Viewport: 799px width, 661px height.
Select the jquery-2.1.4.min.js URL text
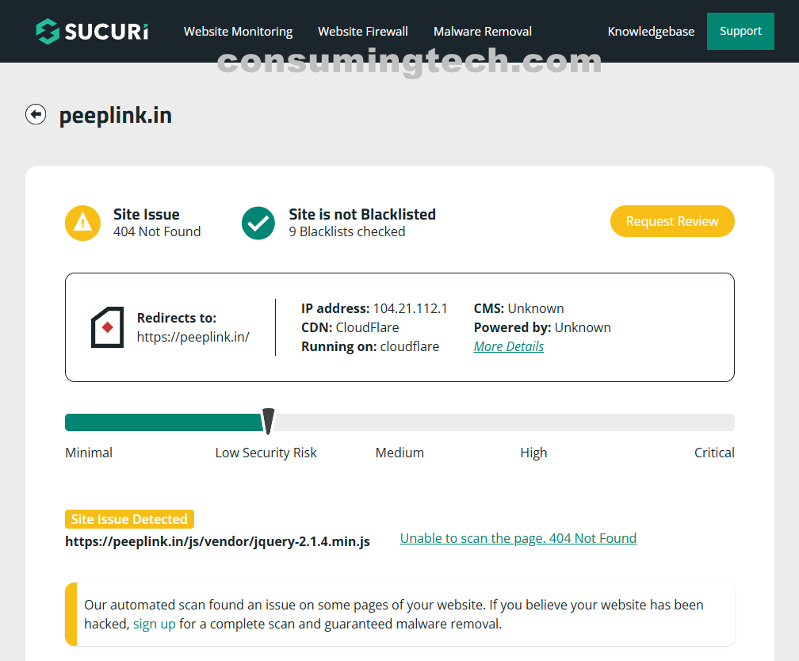coord(217,541)
